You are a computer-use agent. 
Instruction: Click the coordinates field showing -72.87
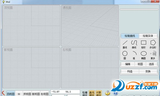tap(65, 92)
